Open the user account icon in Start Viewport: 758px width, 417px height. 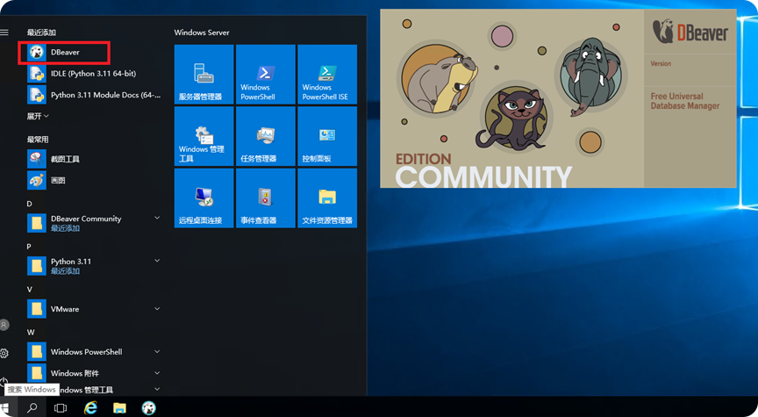[x=4, y=325]
